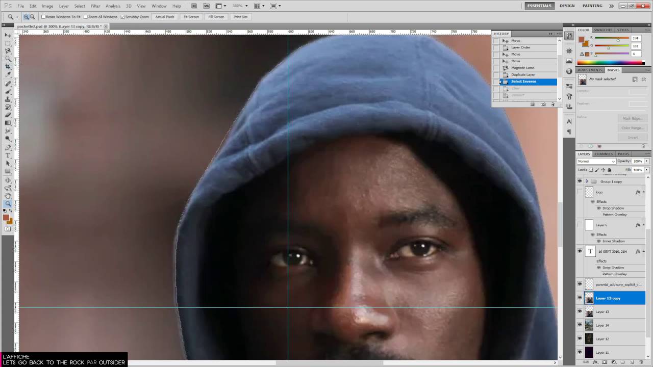The height and width of the screenshot is (367, 653).
Task: Add a layer style via the fx icon
Action: pyautogui.click(x=595, y=361)
